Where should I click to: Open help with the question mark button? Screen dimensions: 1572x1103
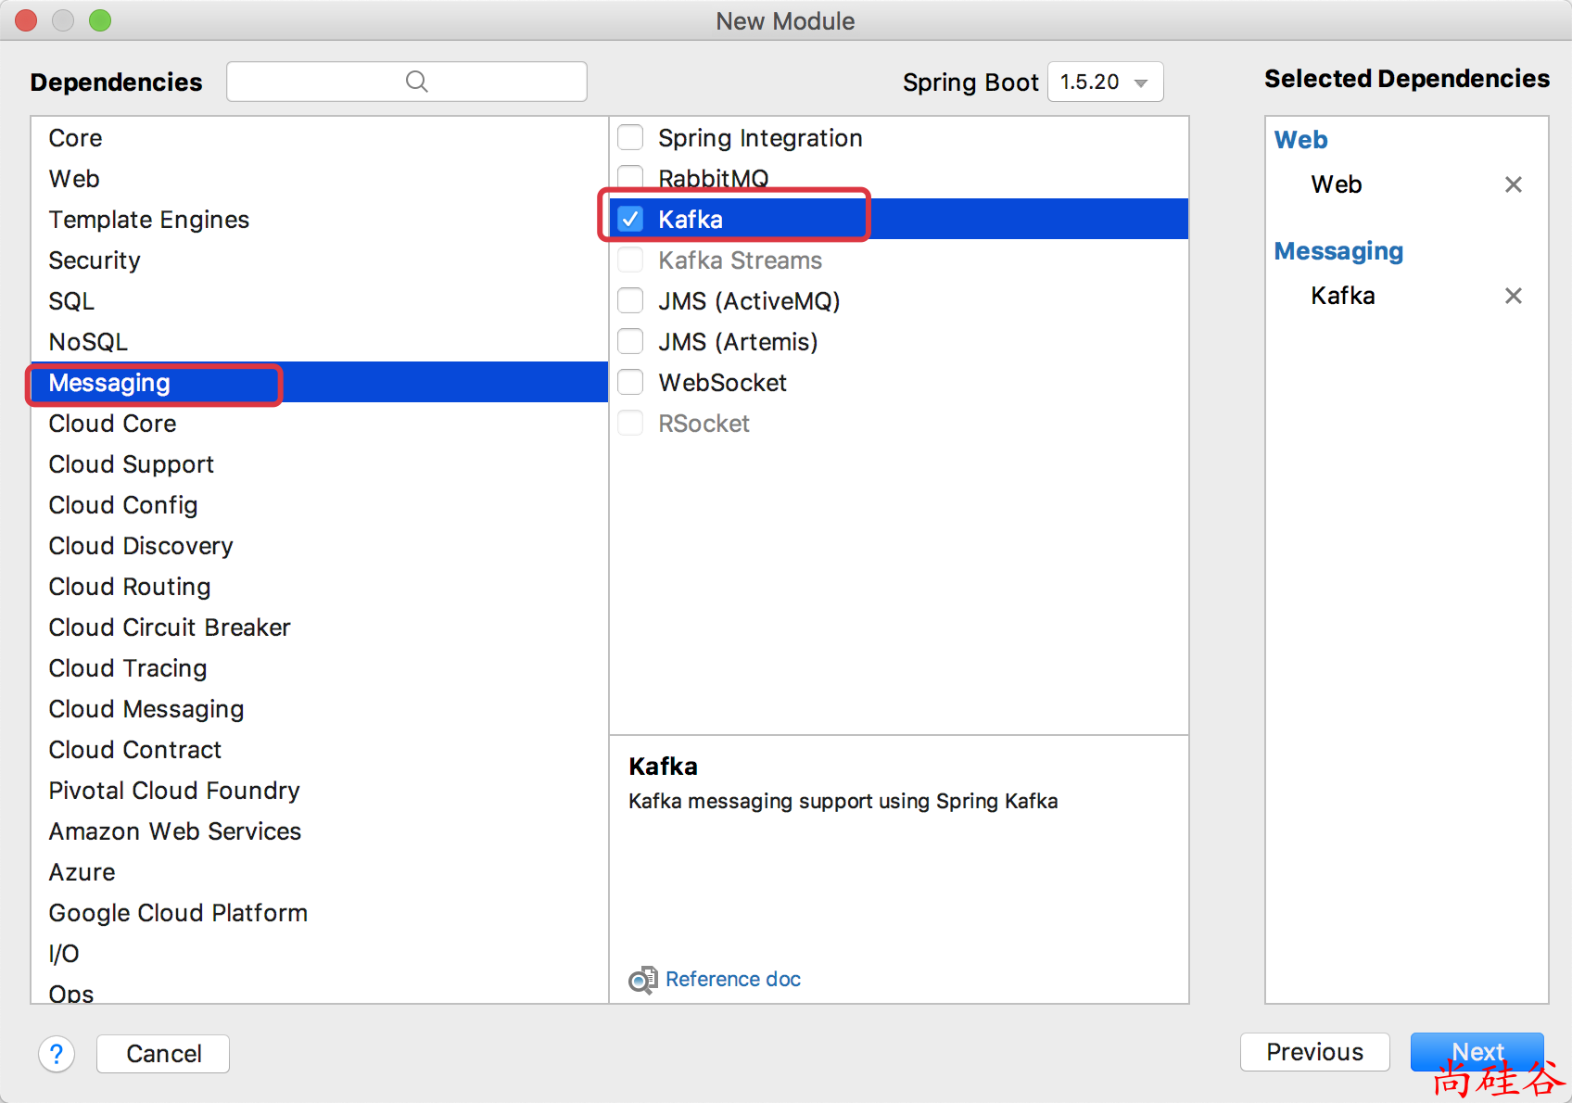pyautogui.click(x=57, y=1054)
